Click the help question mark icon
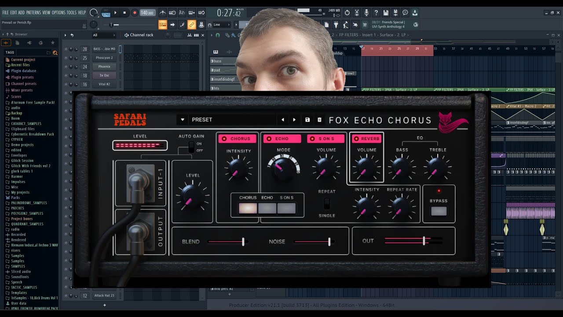The image size is (563, 317). coord(376,13)
